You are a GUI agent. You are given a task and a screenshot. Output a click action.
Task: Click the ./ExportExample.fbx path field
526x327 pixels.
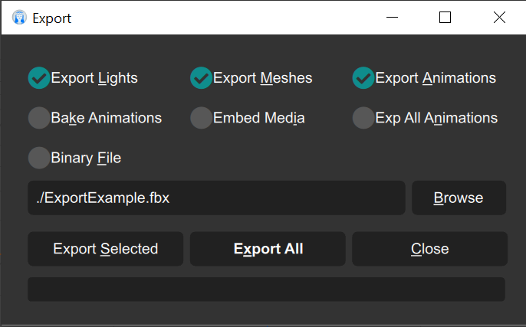[x=216, y=198]
